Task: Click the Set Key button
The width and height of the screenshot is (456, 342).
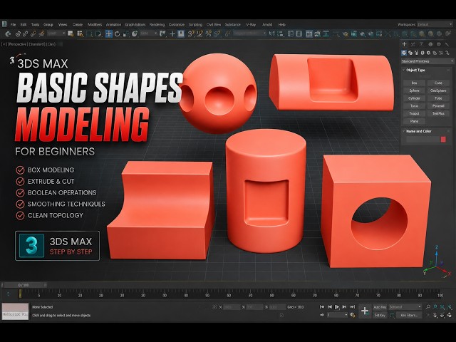Action: pyautogui.click(x=380, y=315)
